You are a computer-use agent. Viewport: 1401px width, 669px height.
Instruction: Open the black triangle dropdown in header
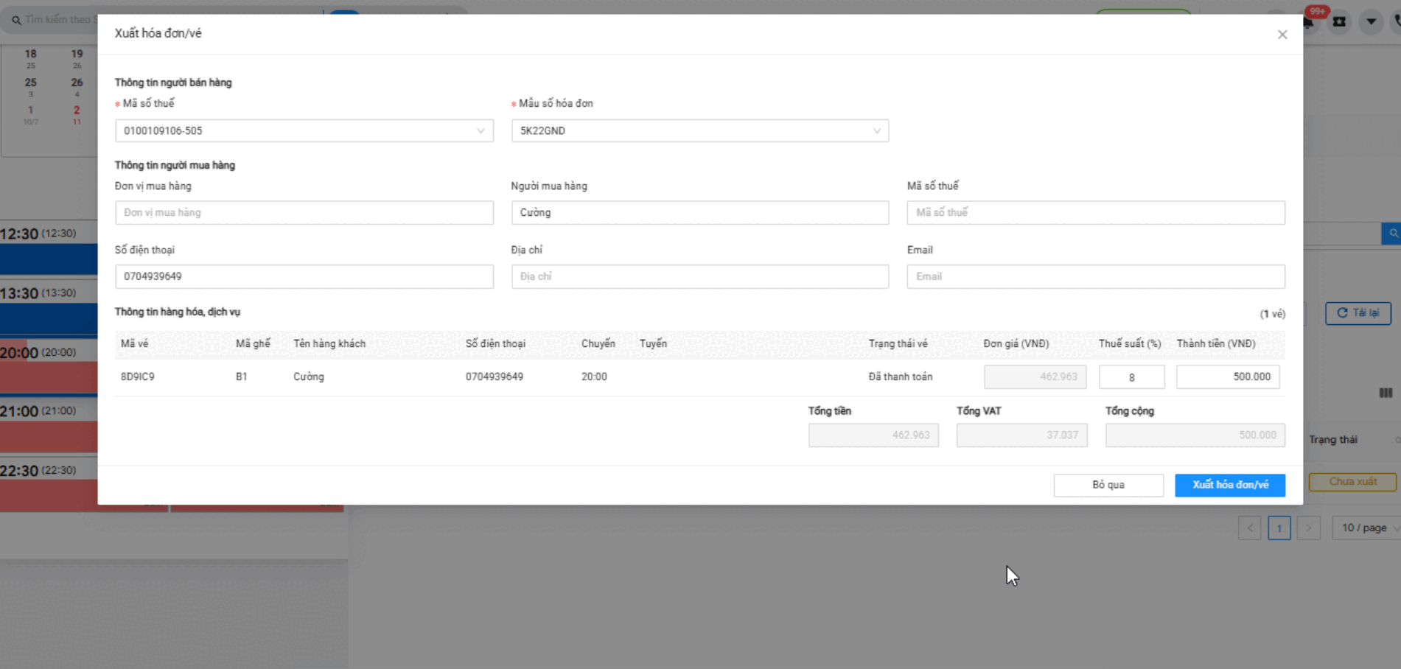click(x=1371, y=21)
